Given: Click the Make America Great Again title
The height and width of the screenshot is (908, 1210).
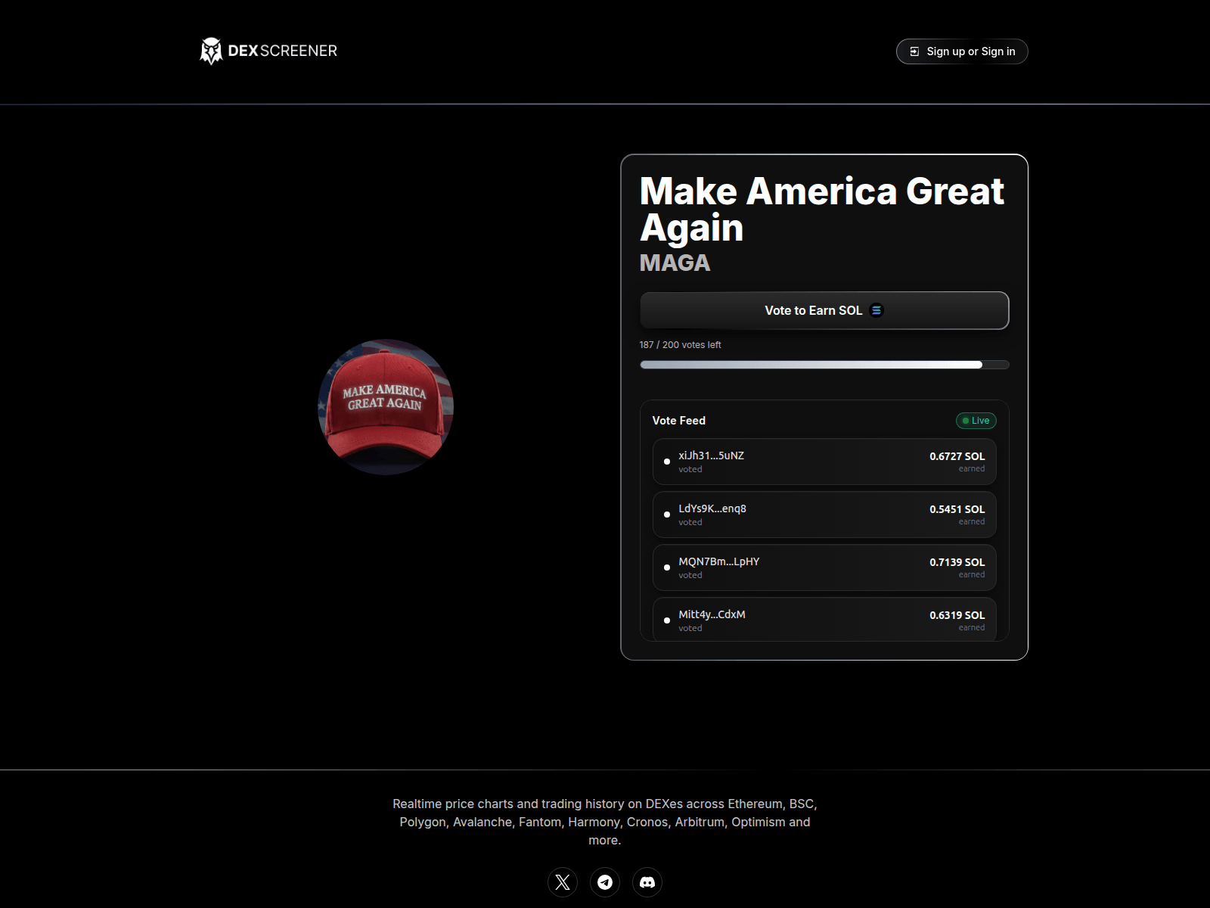Looking at the screenshot, I should (822, 209).
